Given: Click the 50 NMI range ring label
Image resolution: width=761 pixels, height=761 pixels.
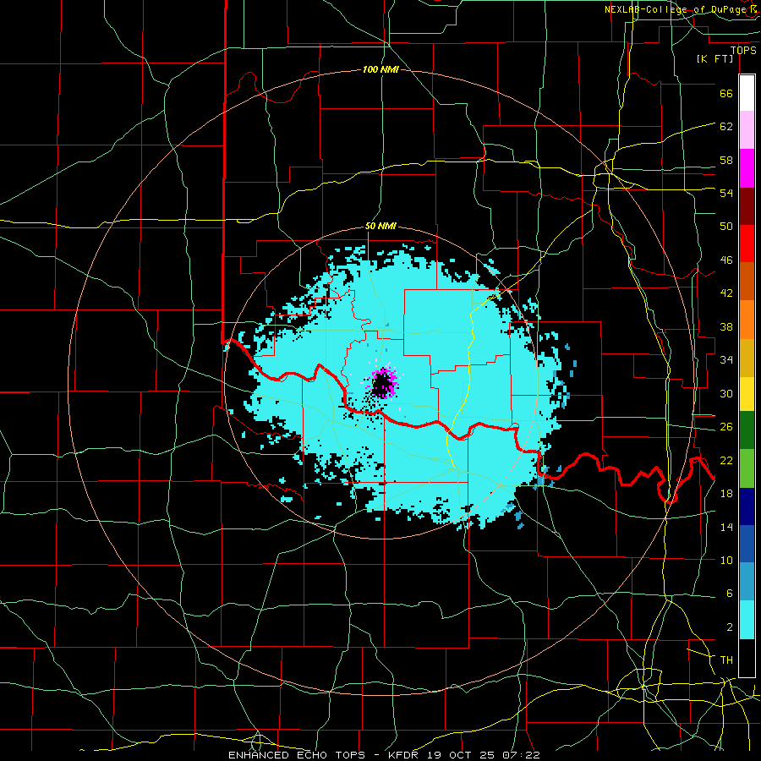Looking at the screenshot, I should click(x=380, y=226).
